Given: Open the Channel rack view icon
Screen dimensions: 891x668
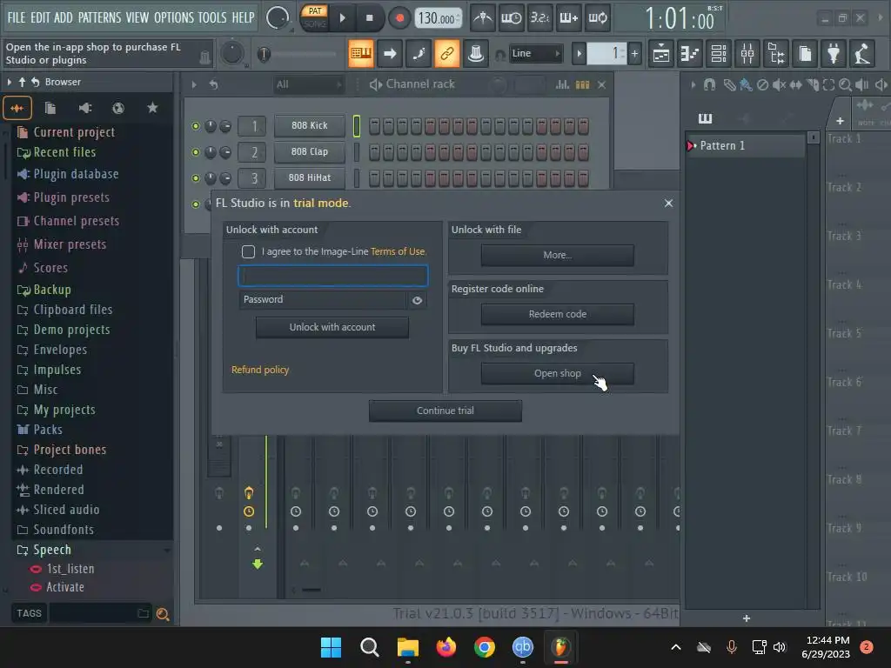Looking at the screenshot, I should point(719,54).
